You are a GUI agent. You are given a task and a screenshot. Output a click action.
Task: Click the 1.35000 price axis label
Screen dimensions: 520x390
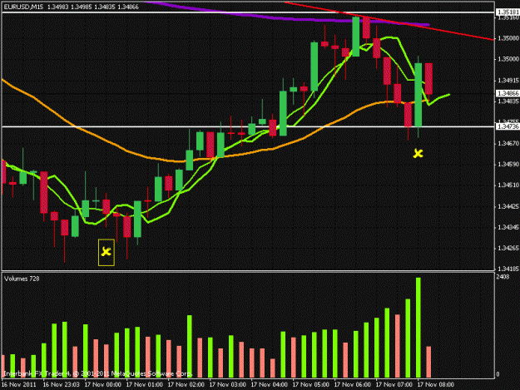pyautogui.click(x=508, y=59)
